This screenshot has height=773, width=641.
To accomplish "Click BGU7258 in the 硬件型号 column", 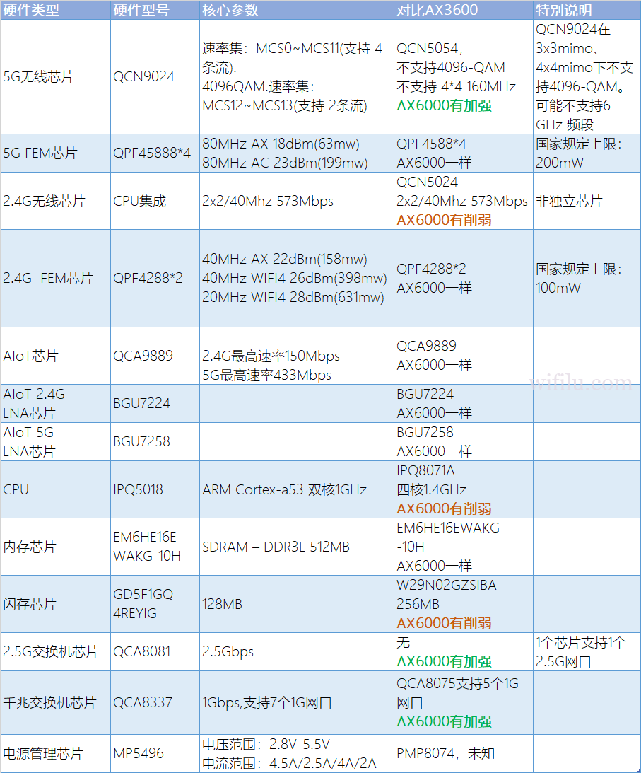I will [x=155, y=442].
